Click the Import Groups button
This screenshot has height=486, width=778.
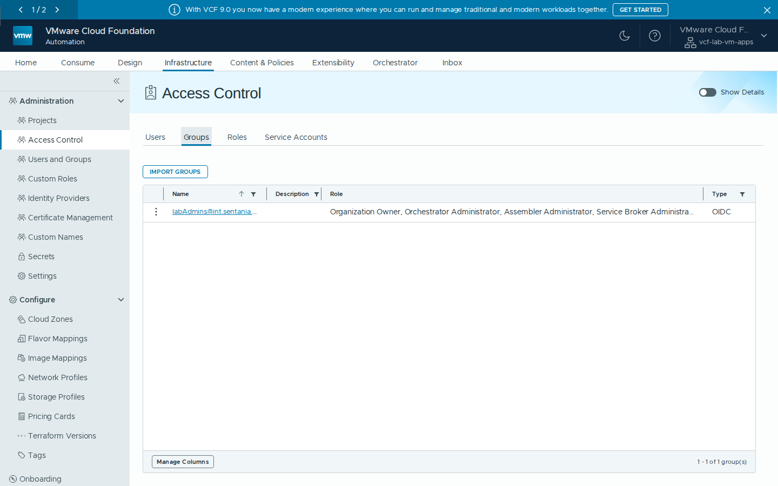(175, 172)
